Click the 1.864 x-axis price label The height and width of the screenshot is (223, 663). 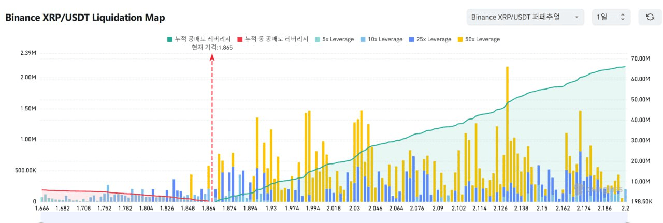208,208
